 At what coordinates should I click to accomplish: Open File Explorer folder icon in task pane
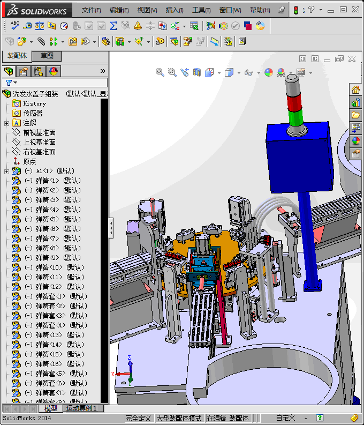(355, 115)
